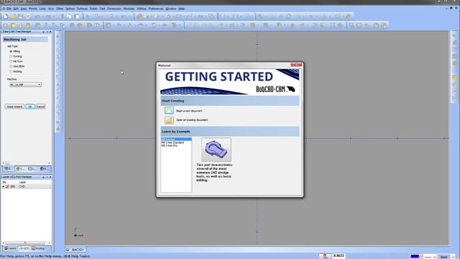
Task: Click the Cut toolbar icon
Action: 62,17
